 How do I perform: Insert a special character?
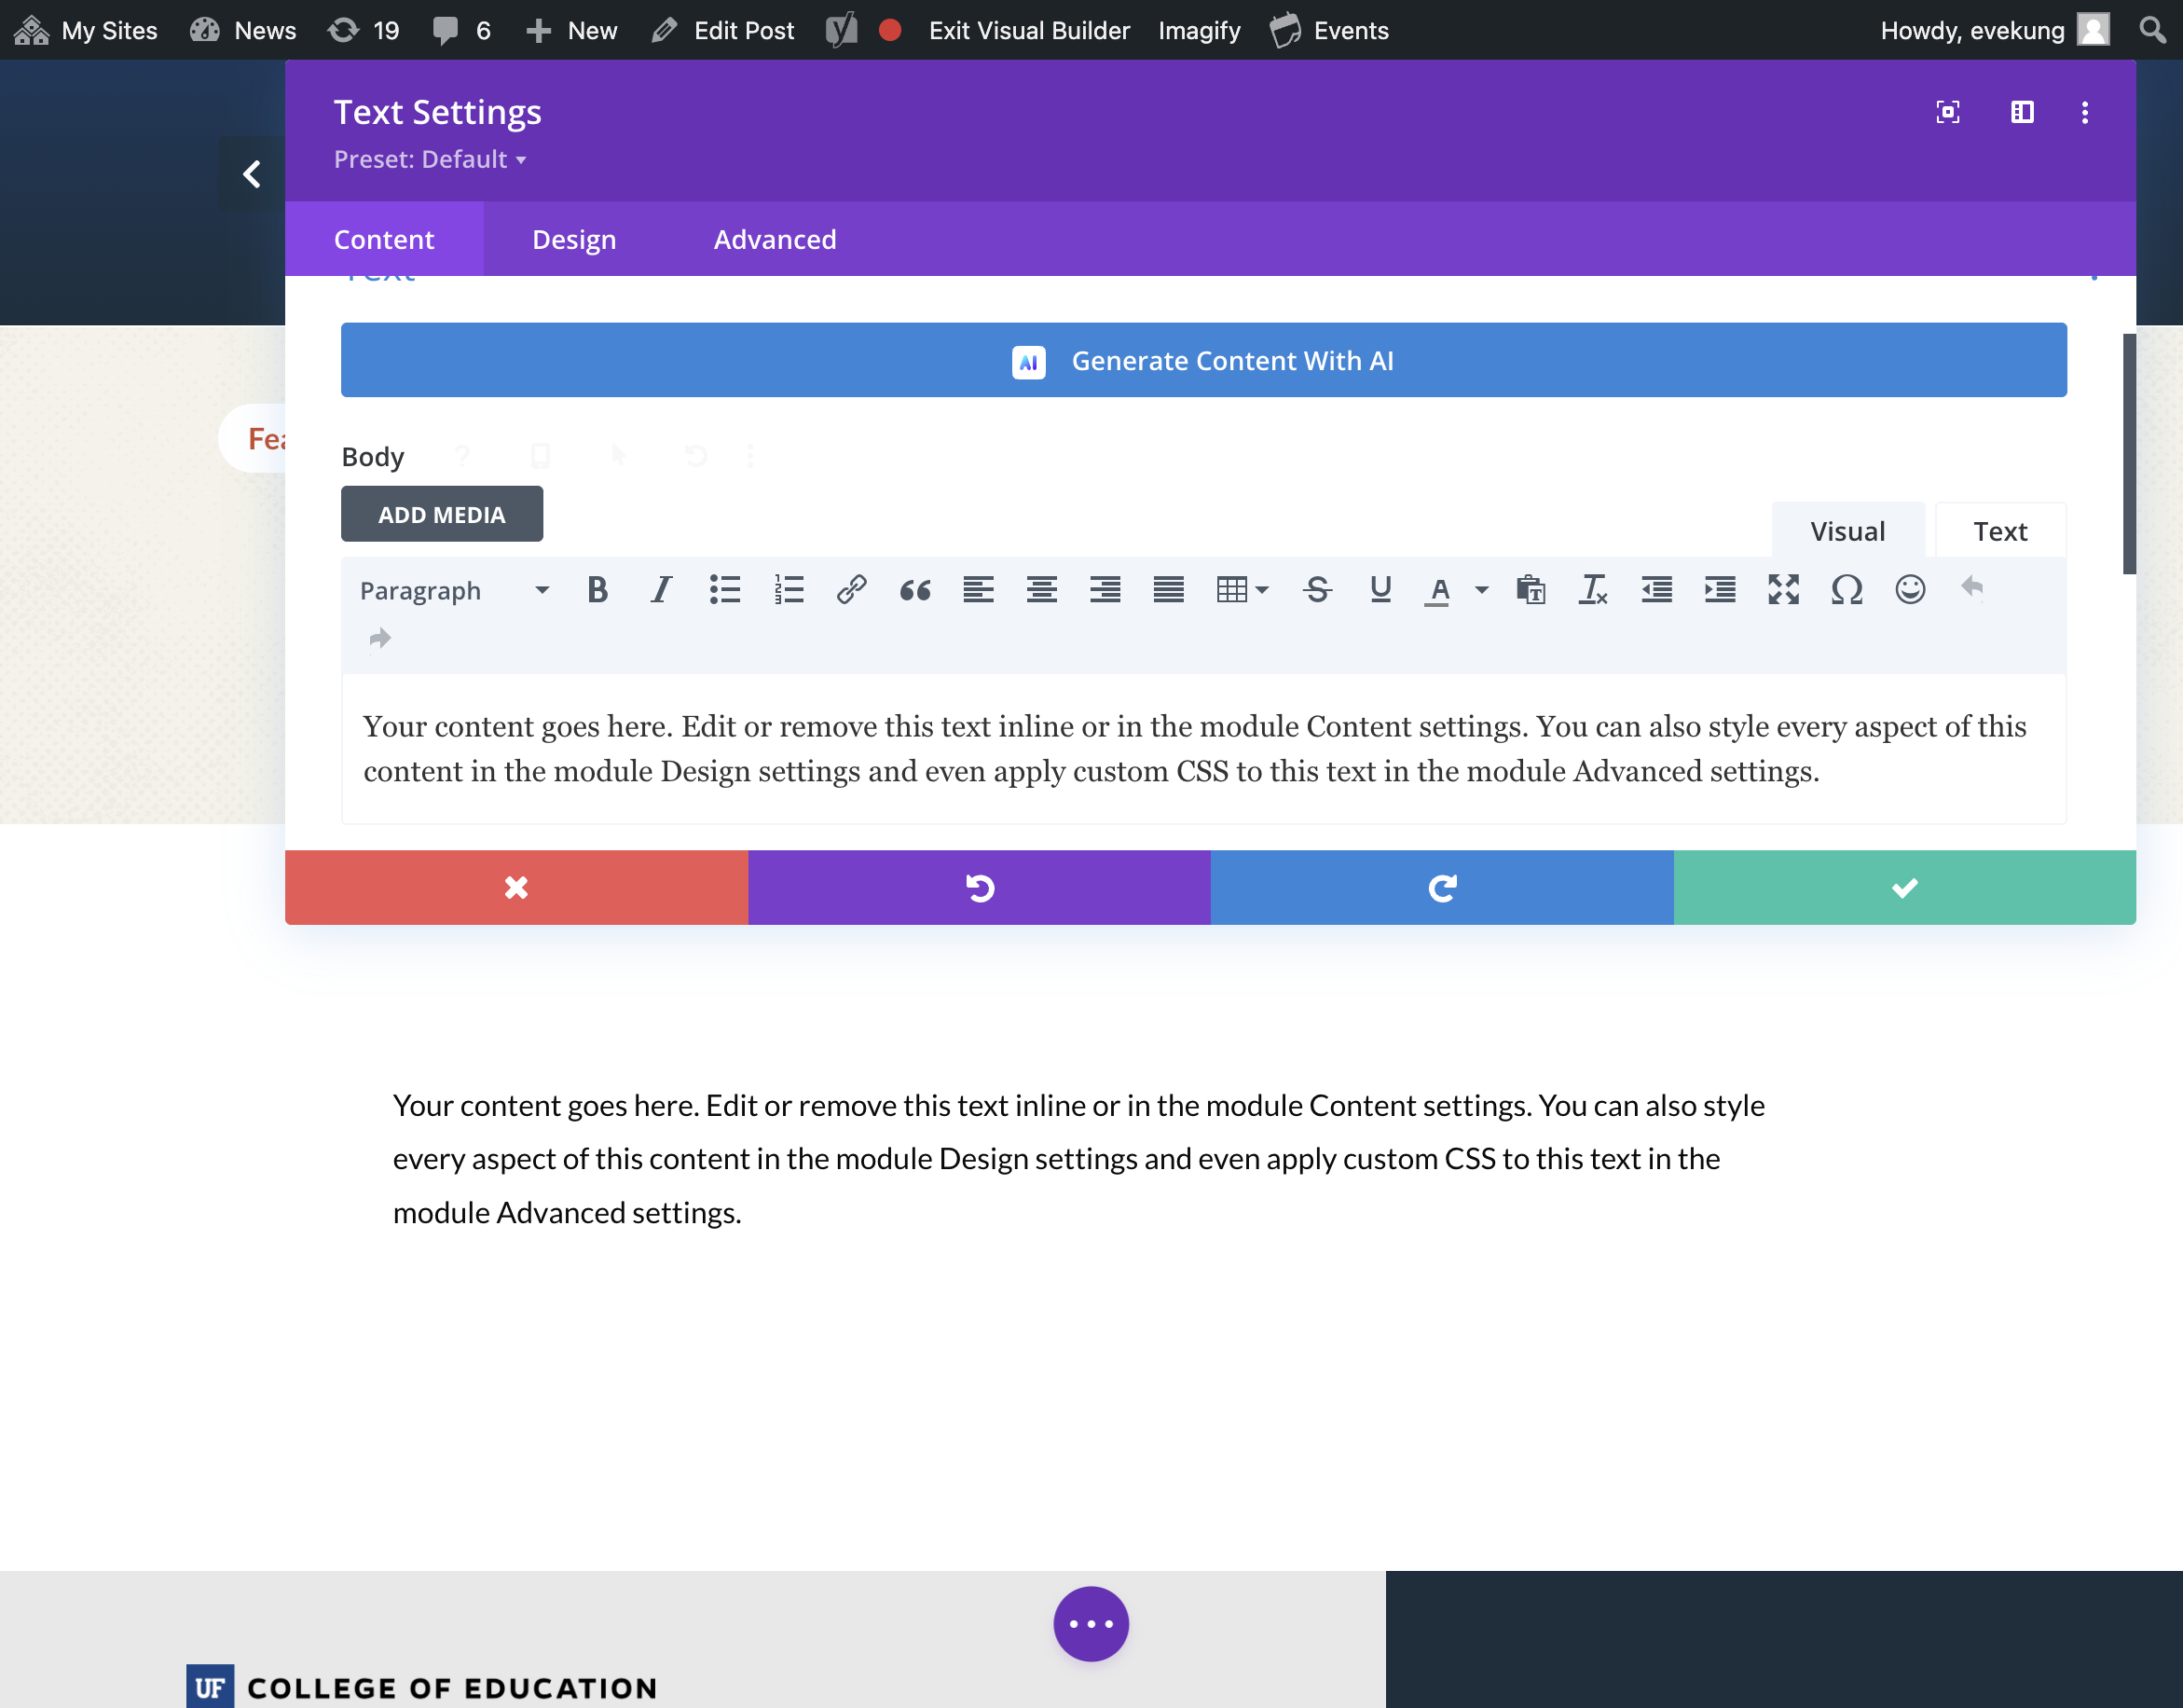[x=1847, y=590]
